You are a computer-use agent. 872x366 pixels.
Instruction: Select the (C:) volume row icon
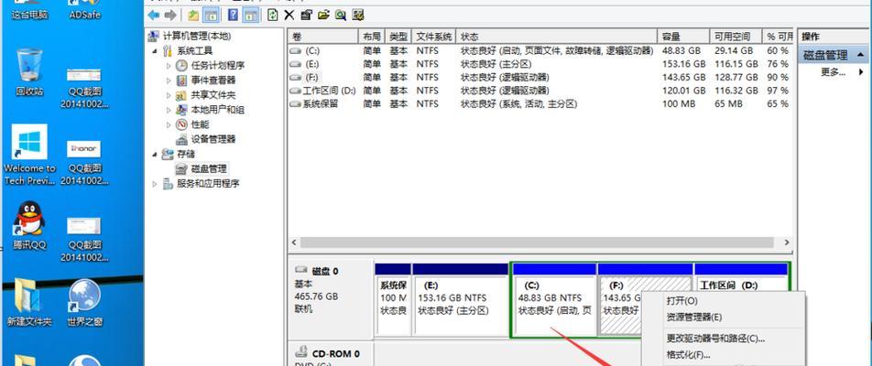[296, 50]
